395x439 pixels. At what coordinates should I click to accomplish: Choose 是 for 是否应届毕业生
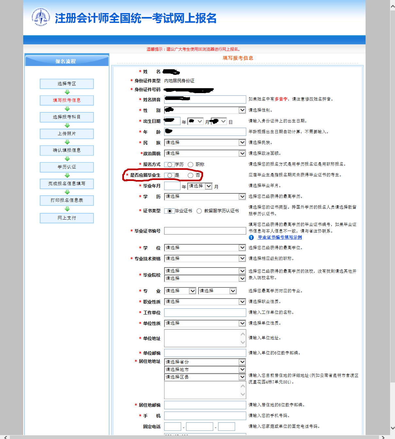point(170,175)
